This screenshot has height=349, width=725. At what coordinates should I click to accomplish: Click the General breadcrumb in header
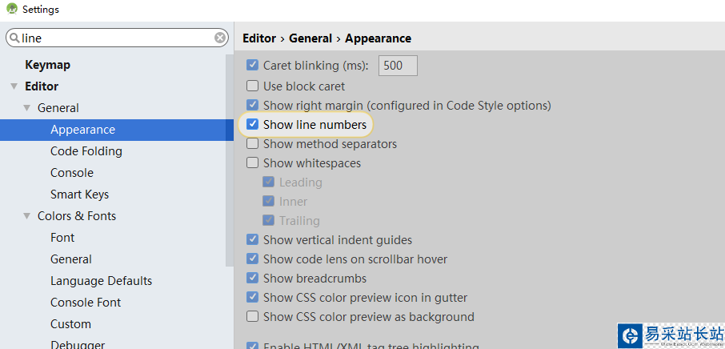tap(310, 38)
